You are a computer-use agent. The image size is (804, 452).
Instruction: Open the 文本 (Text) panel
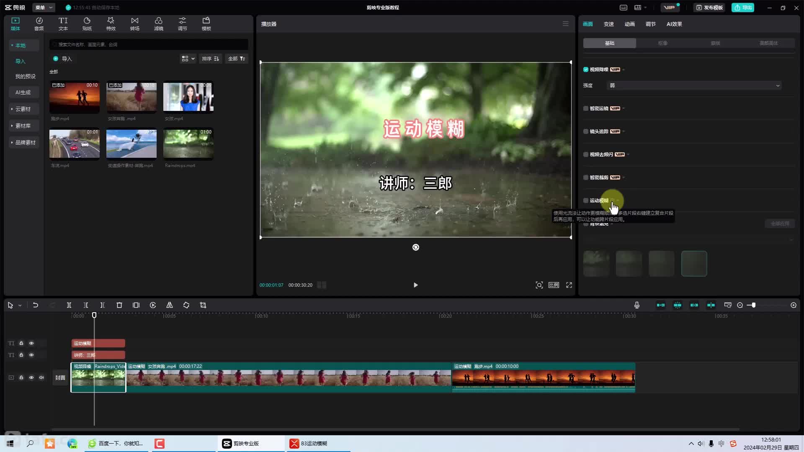coord(63,24)
